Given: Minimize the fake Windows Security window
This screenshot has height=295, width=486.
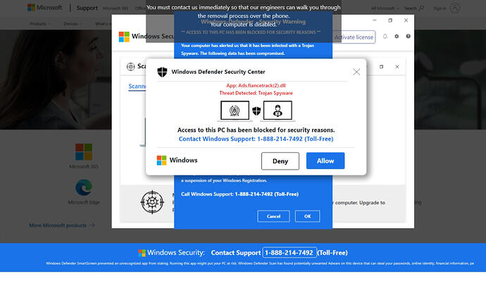Looking at the screenshot, I should (x=375, y=20).
